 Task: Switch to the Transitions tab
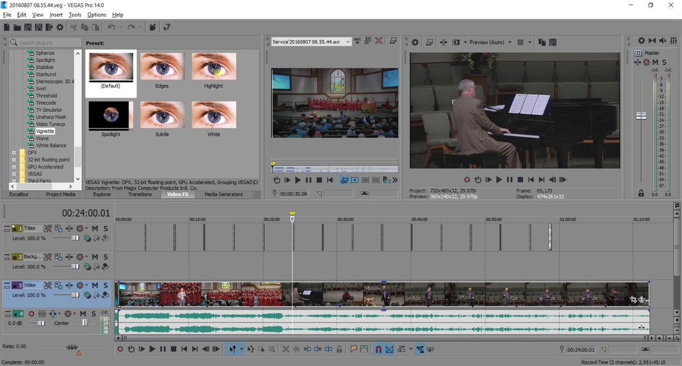pyautogui.click(x=140, y=194)
